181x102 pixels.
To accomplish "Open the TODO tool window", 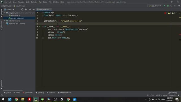I will pyautogui.click(x=17, y=93).
